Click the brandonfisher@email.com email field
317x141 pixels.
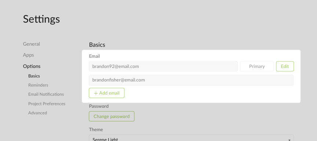[x=191, y=80]
